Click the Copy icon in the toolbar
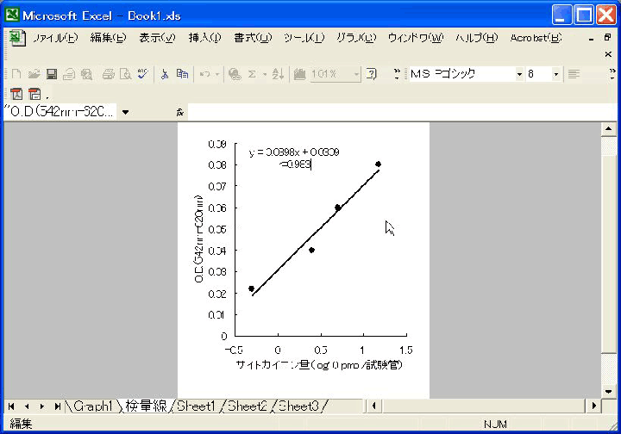This screenshot has width=621, height=434. click(182, 75)
